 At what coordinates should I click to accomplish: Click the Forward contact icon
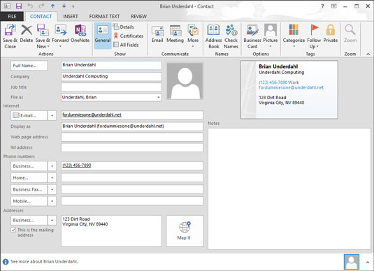click(x=60, y=36)
